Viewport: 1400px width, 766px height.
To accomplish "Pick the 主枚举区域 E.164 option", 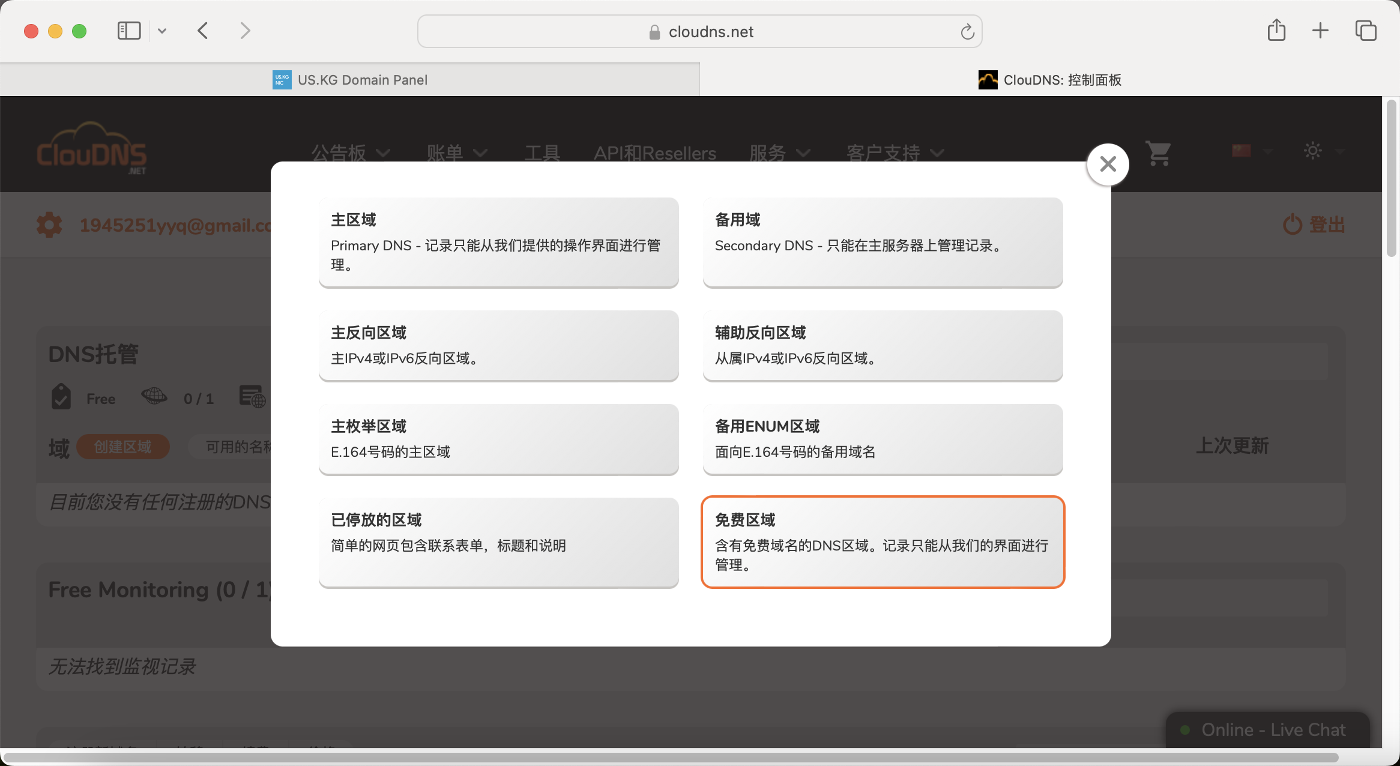I will (498, 439).
